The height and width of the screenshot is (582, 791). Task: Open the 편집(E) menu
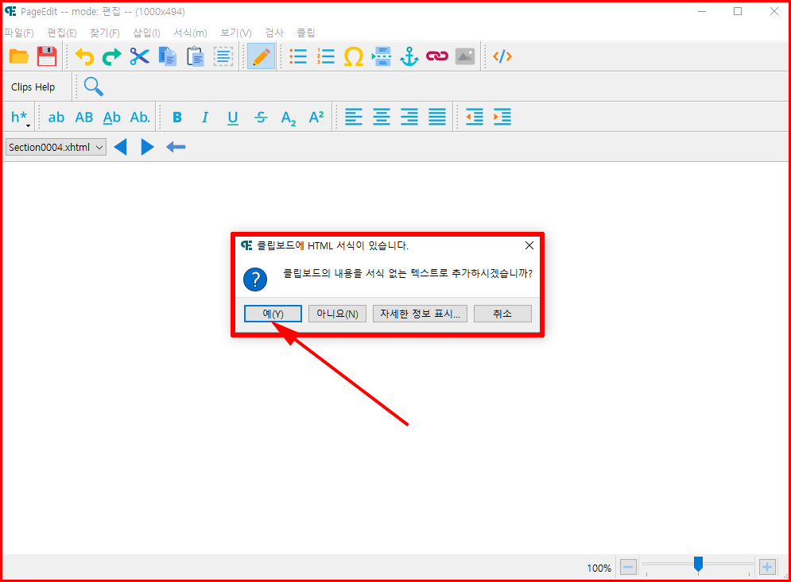pos(62,33)
